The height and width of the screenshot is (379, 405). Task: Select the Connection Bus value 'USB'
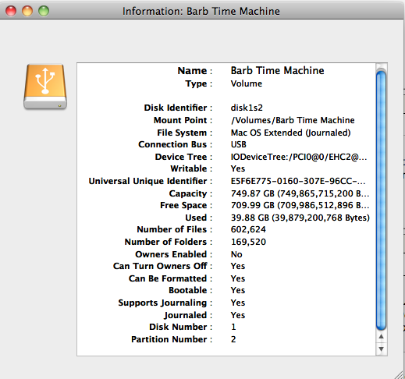tap(239, 144)
